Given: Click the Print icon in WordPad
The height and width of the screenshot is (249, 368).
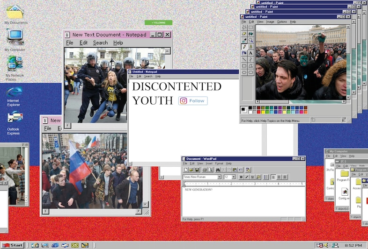Looking at the screenshot, I should pos(205,170).
